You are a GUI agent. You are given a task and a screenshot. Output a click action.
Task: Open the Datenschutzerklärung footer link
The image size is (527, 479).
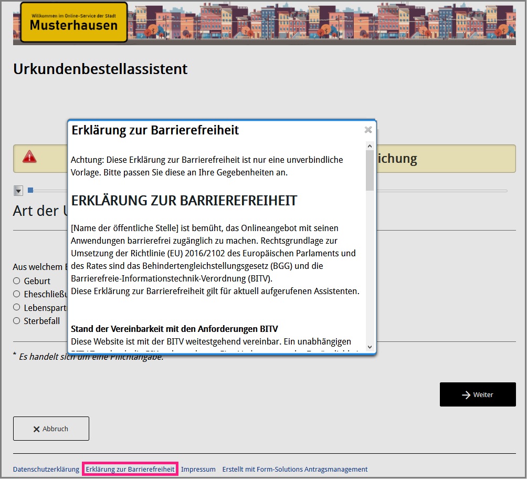click(46, 469)
